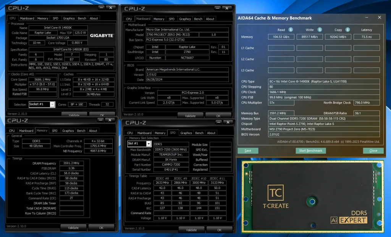This screenshot has width=391, height=237.
Task: Click Validate in Memory CPU-Z window
Action: [73, 227]
